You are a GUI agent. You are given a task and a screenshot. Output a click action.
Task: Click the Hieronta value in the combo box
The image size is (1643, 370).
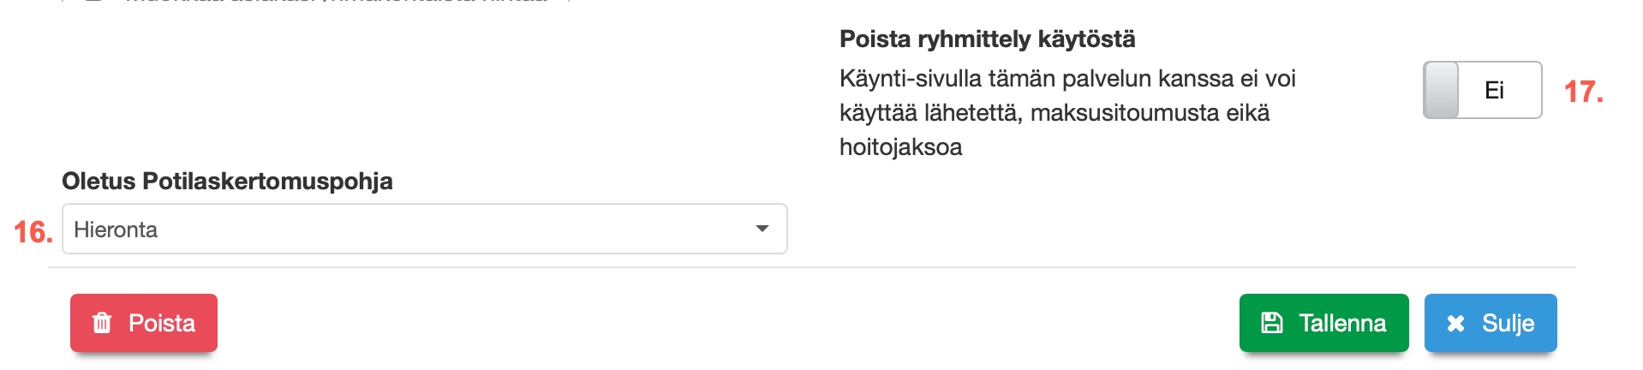pos(117,230)
